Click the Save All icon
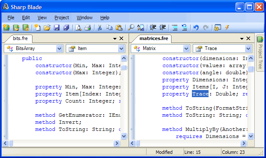 (x=66, y=28)
